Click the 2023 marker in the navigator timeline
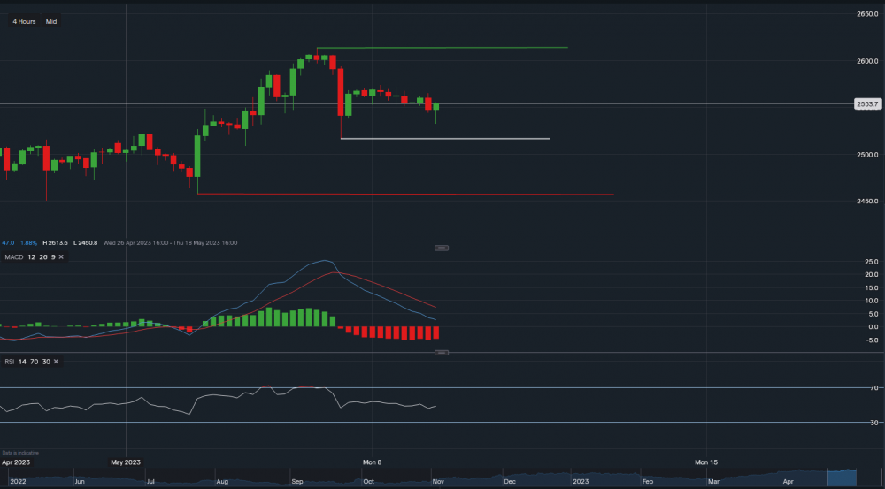 pyautogui.click(x=580, y=482)
